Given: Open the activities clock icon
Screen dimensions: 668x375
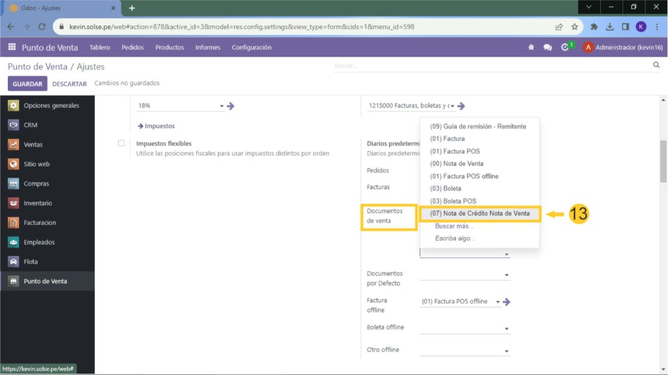Looking at the screenshot, I should (565, 48).
